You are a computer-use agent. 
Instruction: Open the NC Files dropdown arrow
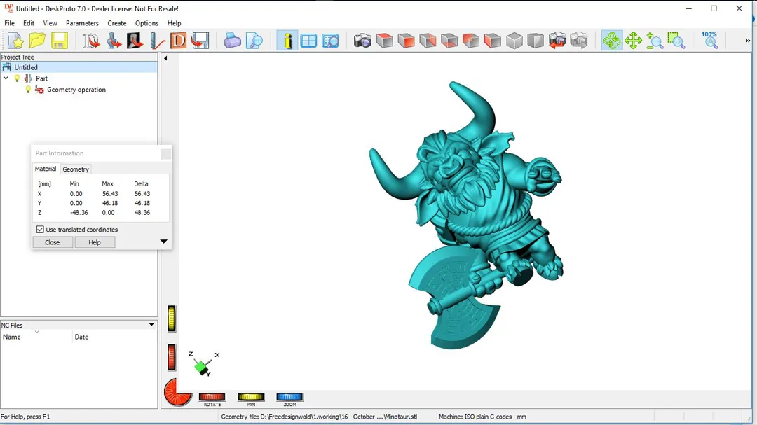click(151, 325)
